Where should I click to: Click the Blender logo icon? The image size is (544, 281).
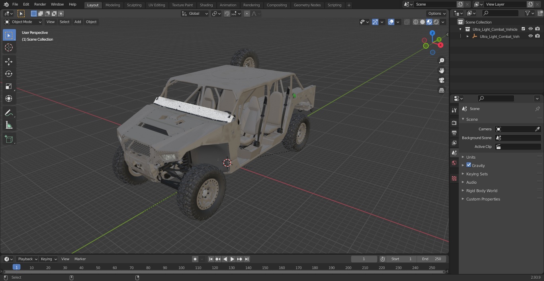pos(6,4)
